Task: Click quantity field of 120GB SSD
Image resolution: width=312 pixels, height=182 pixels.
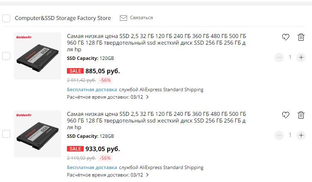Action: (x=290, y=57)
